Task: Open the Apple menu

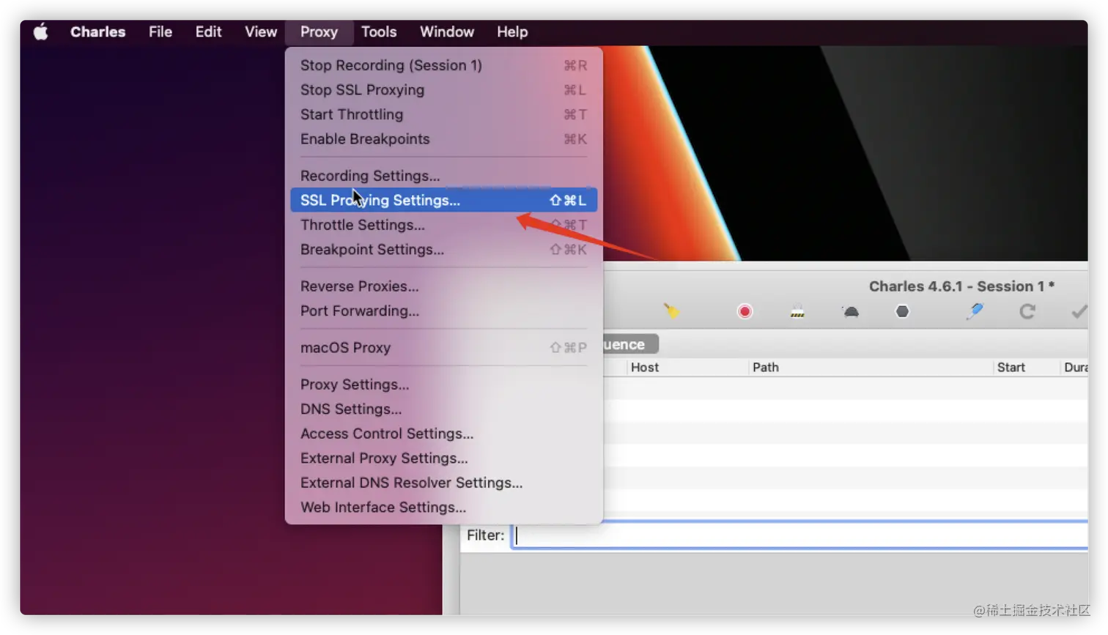Action: click(x=41, y=31)
